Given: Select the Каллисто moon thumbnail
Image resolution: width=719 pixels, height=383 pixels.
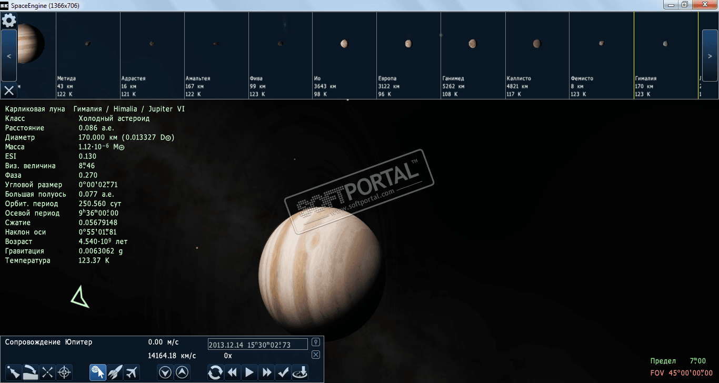Looking at the screenshot, I should (x=537, y=55).
